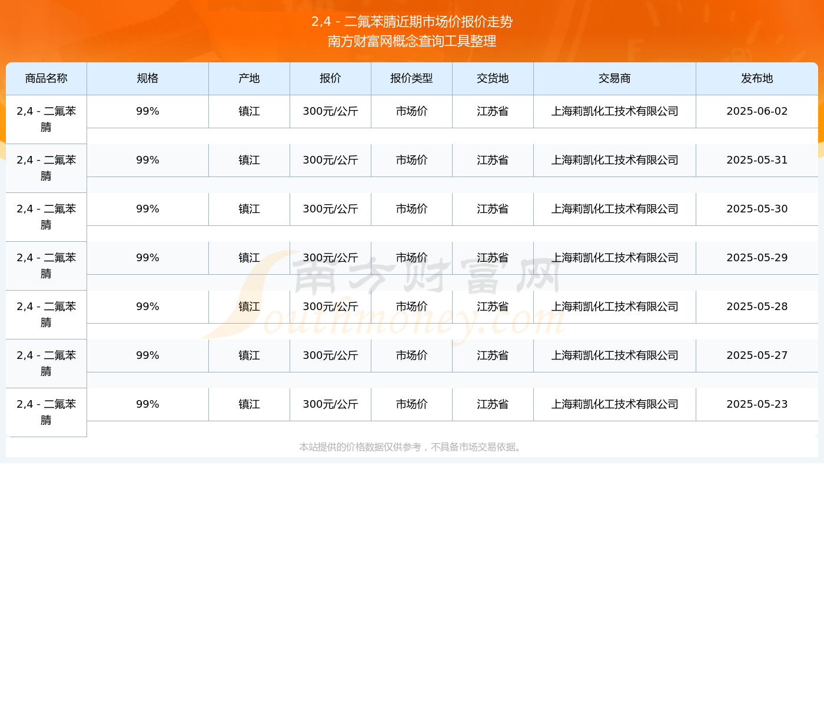The image size is (824, 709).
Task: Click product name 2,4 - 二氟苯腈 in the 2025-05-23 row
Action: (46, 412)
